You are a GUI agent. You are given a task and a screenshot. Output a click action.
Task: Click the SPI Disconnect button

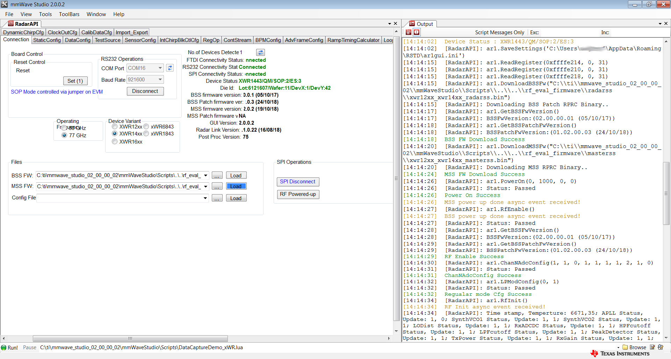(298, 182)
